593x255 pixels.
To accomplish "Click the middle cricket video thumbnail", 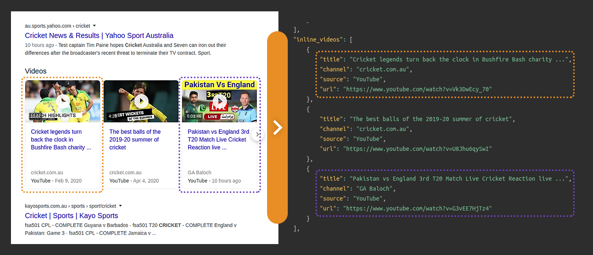I will tap(140, 101).
